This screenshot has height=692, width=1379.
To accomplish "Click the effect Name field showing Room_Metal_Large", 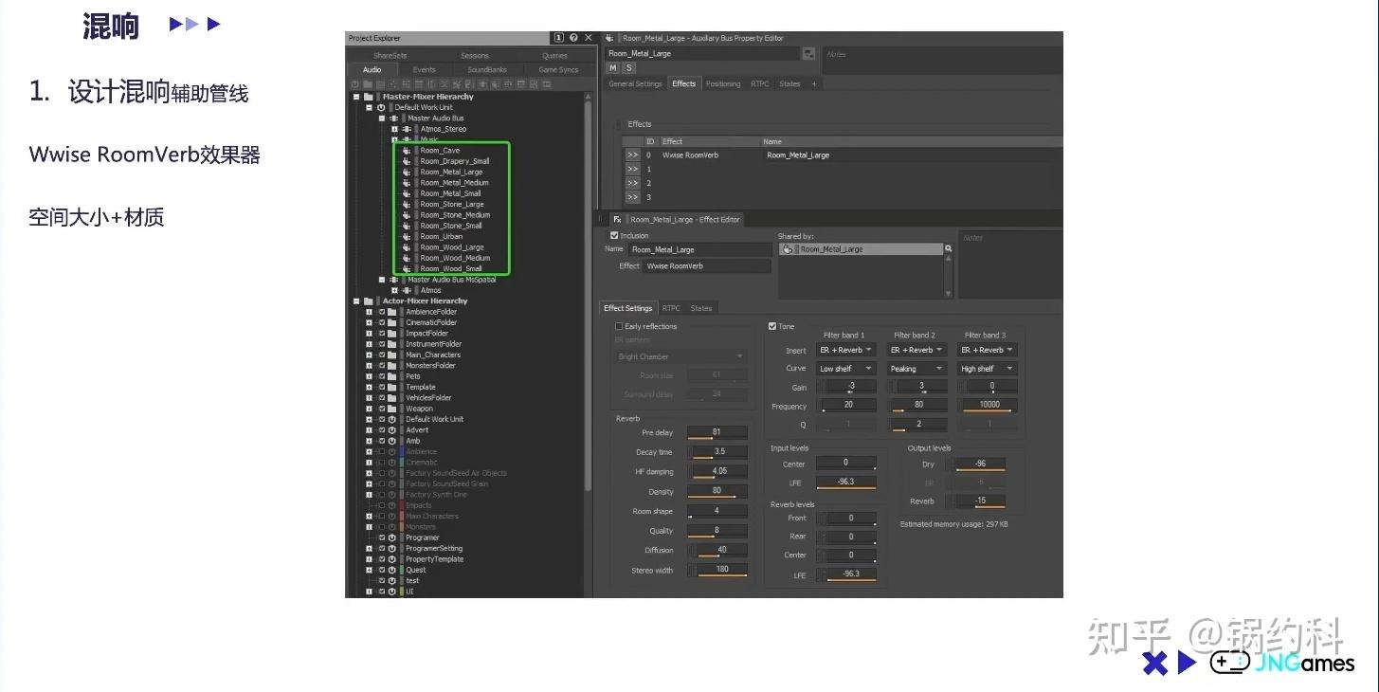I will (x=700, y=249).
